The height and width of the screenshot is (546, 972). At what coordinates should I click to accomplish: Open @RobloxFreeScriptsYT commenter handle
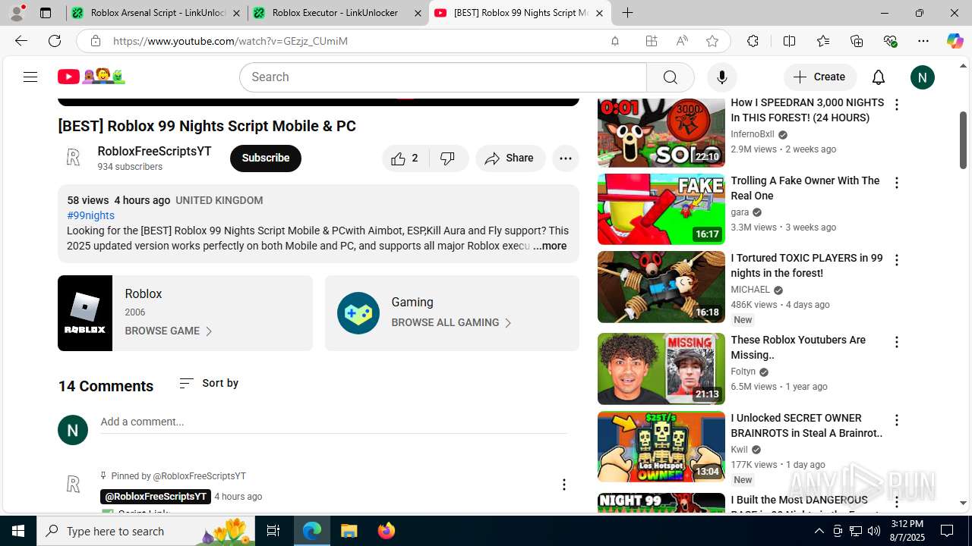[156, 497]
